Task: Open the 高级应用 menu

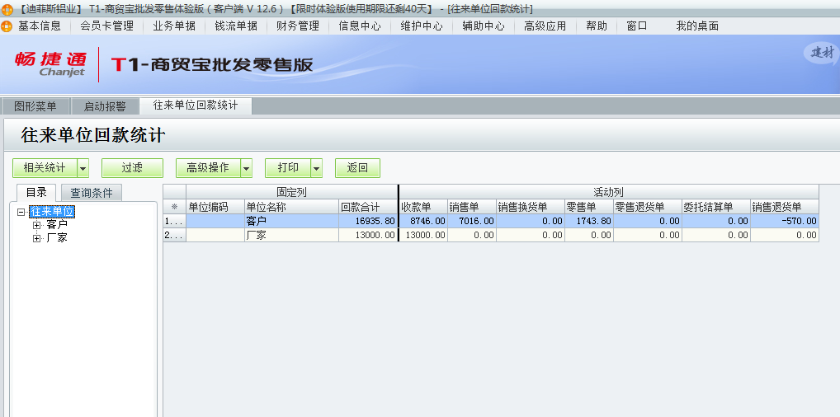Action: [545, 26]
